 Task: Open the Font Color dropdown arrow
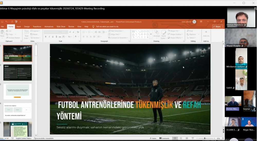pyautogui.click(x=78, y=37)
